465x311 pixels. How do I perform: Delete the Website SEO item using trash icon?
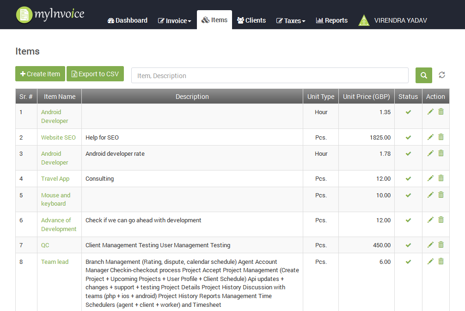pyautogui.click(x=441, y=137)
